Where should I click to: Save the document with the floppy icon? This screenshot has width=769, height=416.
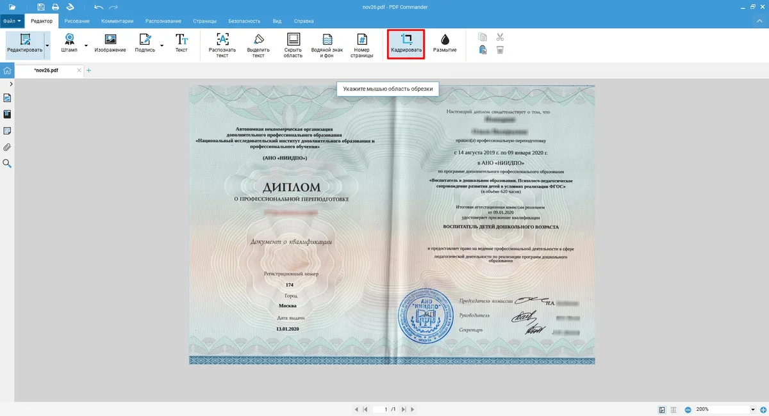(41, 7)
